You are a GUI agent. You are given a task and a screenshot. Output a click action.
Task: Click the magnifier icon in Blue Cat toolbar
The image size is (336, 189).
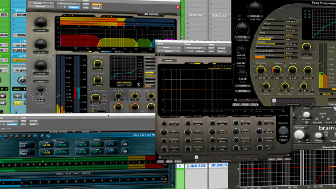tap(48, 136)
